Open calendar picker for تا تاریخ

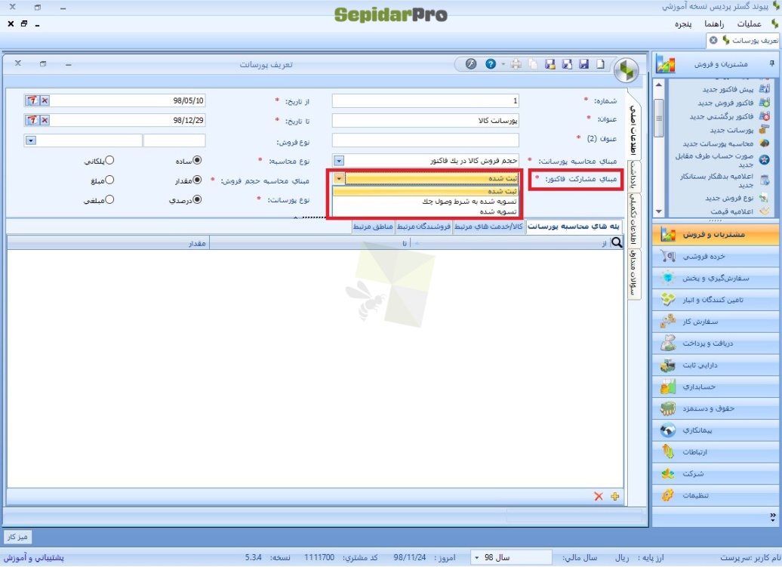pos(32,120)
